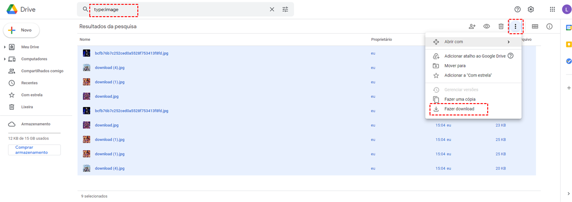
Task: Clear the search with the X icon
Action: click(x=272, y=9)
